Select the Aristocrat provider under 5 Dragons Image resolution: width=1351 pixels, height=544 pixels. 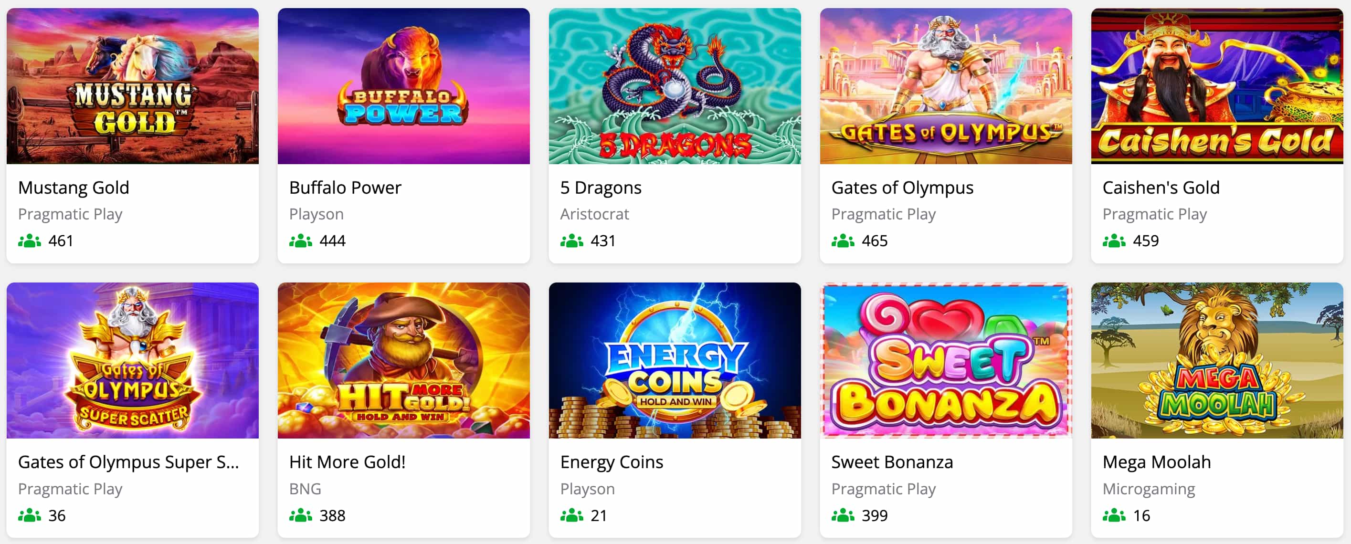(595, 213)
